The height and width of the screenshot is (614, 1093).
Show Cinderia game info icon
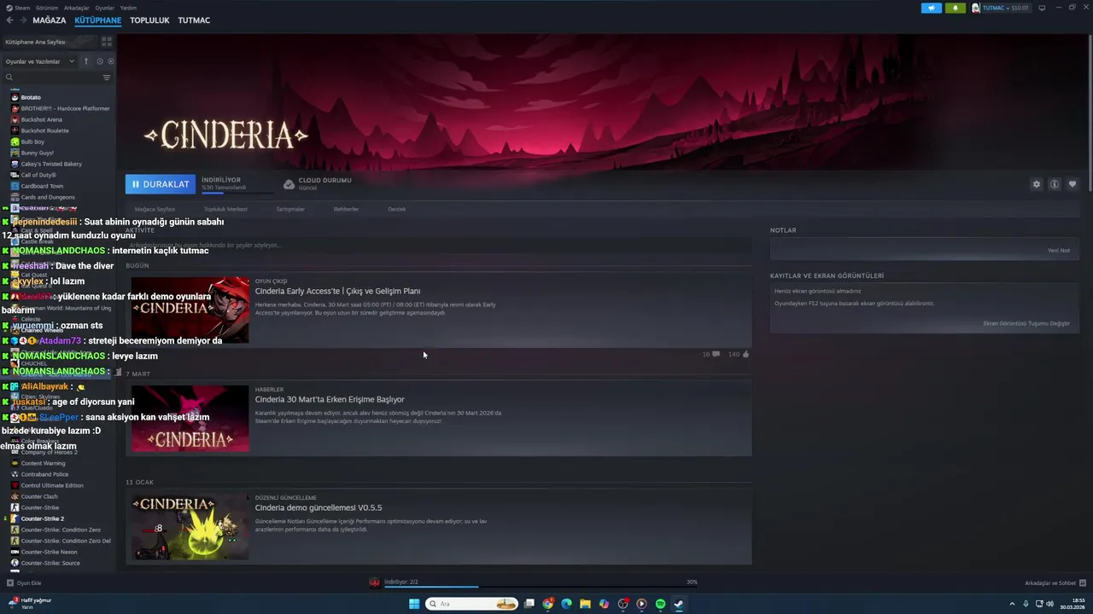(1055, 184)
